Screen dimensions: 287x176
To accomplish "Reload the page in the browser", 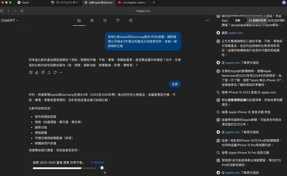I will [x=22, y=11].
